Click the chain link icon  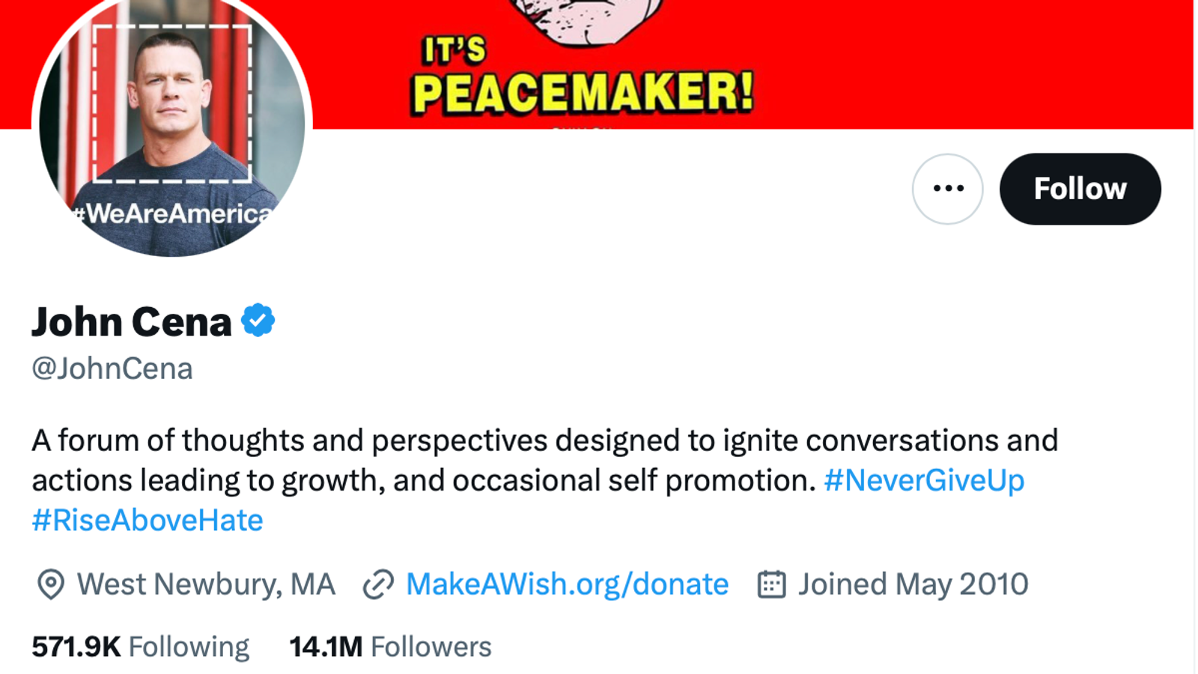pyautogui.click(x=378, y=584)
